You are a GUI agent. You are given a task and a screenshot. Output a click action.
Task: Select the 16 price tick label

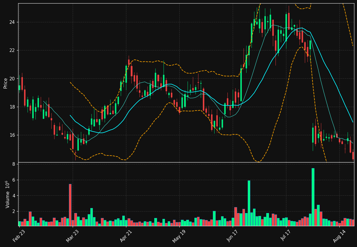(x=12, y=135)
